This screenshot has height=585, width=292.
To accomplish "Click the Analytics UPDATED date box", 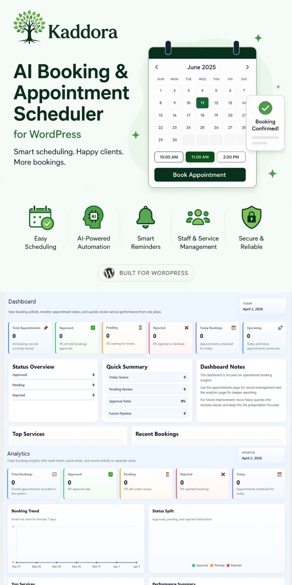I will 261,455.
